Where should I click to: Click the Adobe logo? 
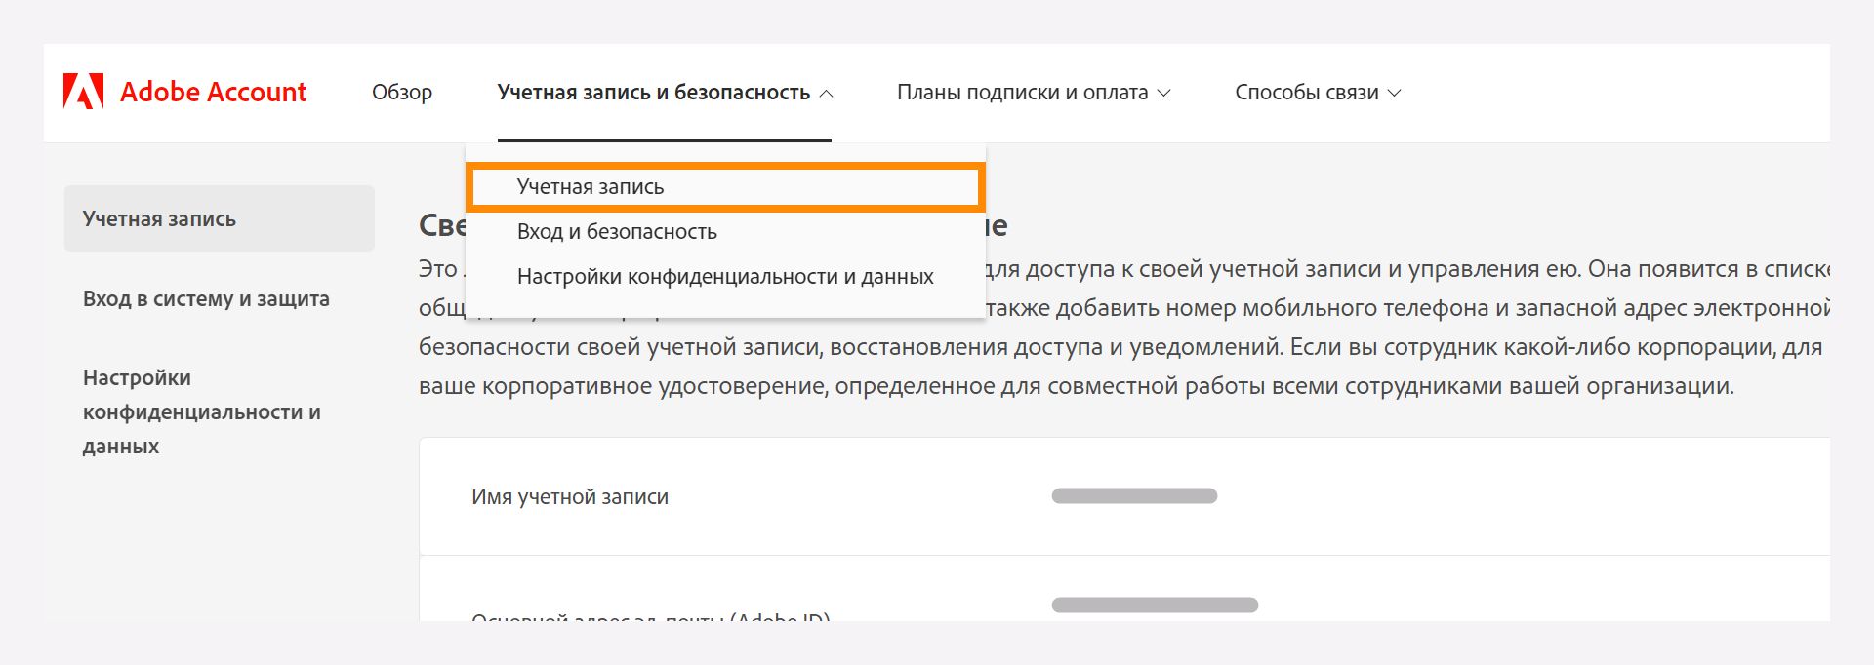pos(86,92)
